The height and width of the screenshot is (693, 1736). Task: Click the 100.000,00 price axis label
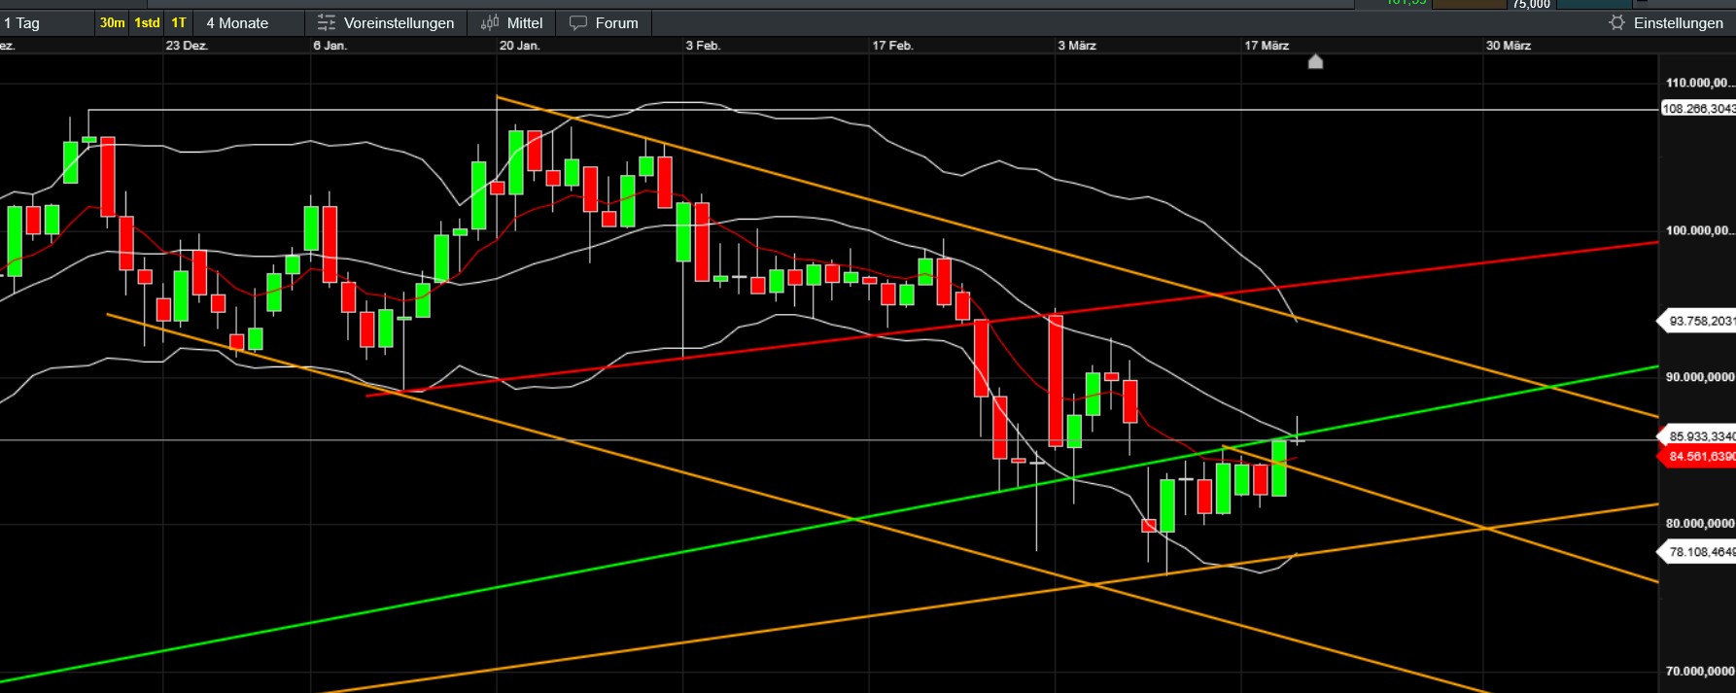(x=1699, y=230)
